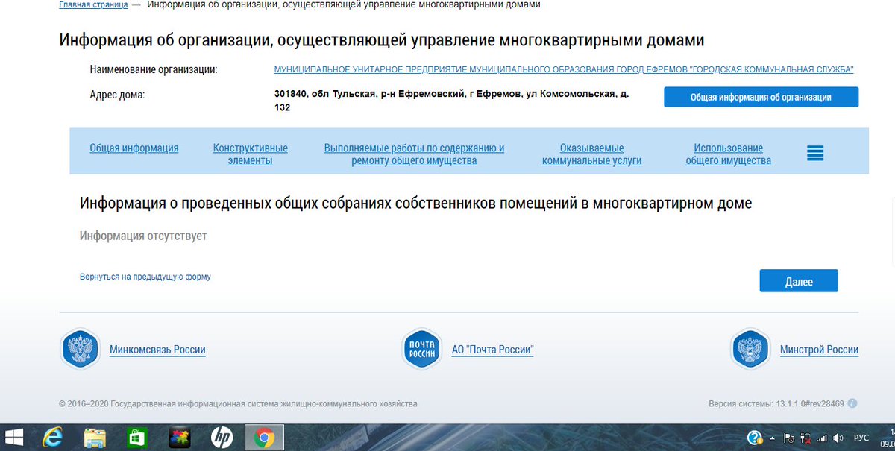Click the power/battery tray icon

[805, 438]
